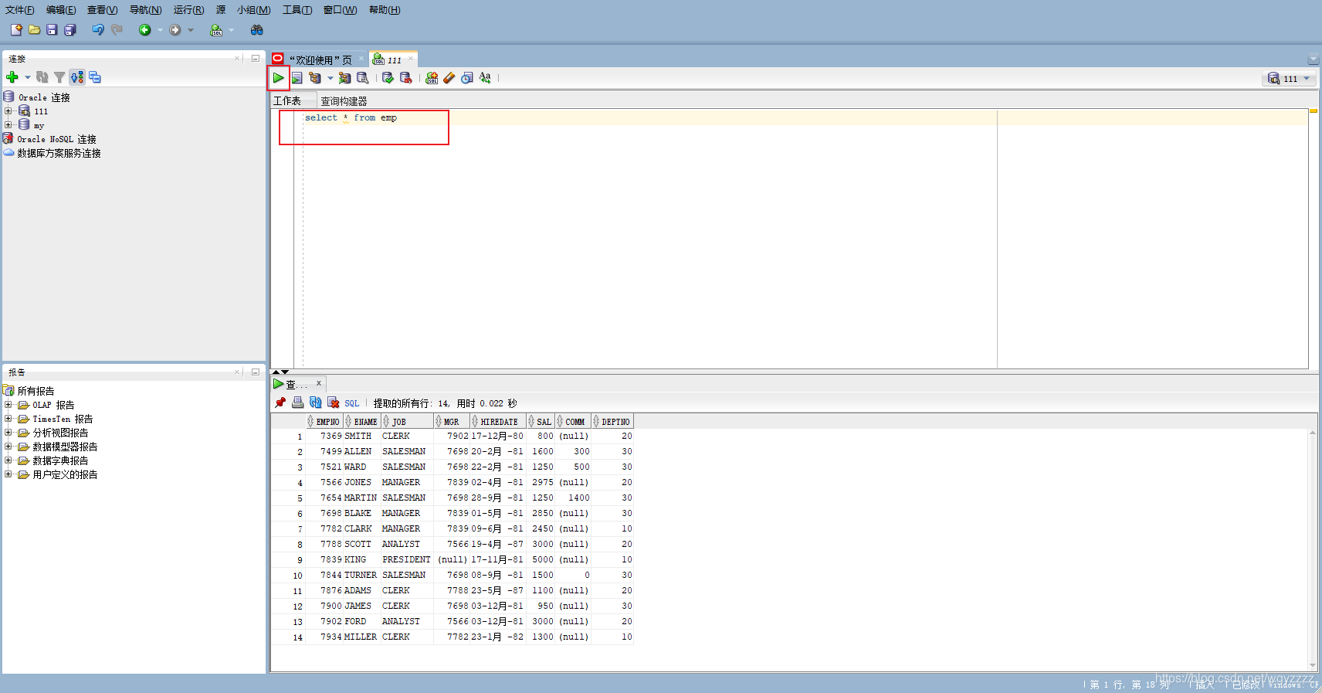1322x693 pixels.
Task: Open the 工具(T) menu
Action: (297, 10)
